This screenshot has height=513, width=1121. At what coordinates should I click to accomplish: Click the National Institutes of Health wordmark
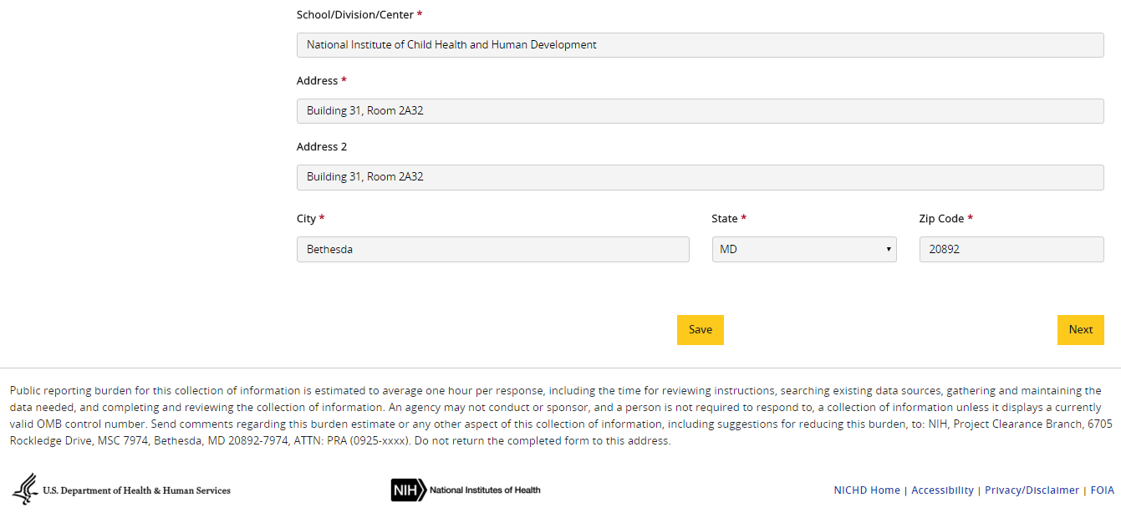click(x=485, y=490)
